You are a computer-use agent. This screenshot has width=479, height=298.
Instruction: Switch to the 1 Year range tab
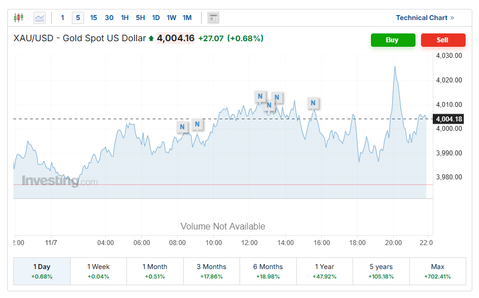coord(324,271)
